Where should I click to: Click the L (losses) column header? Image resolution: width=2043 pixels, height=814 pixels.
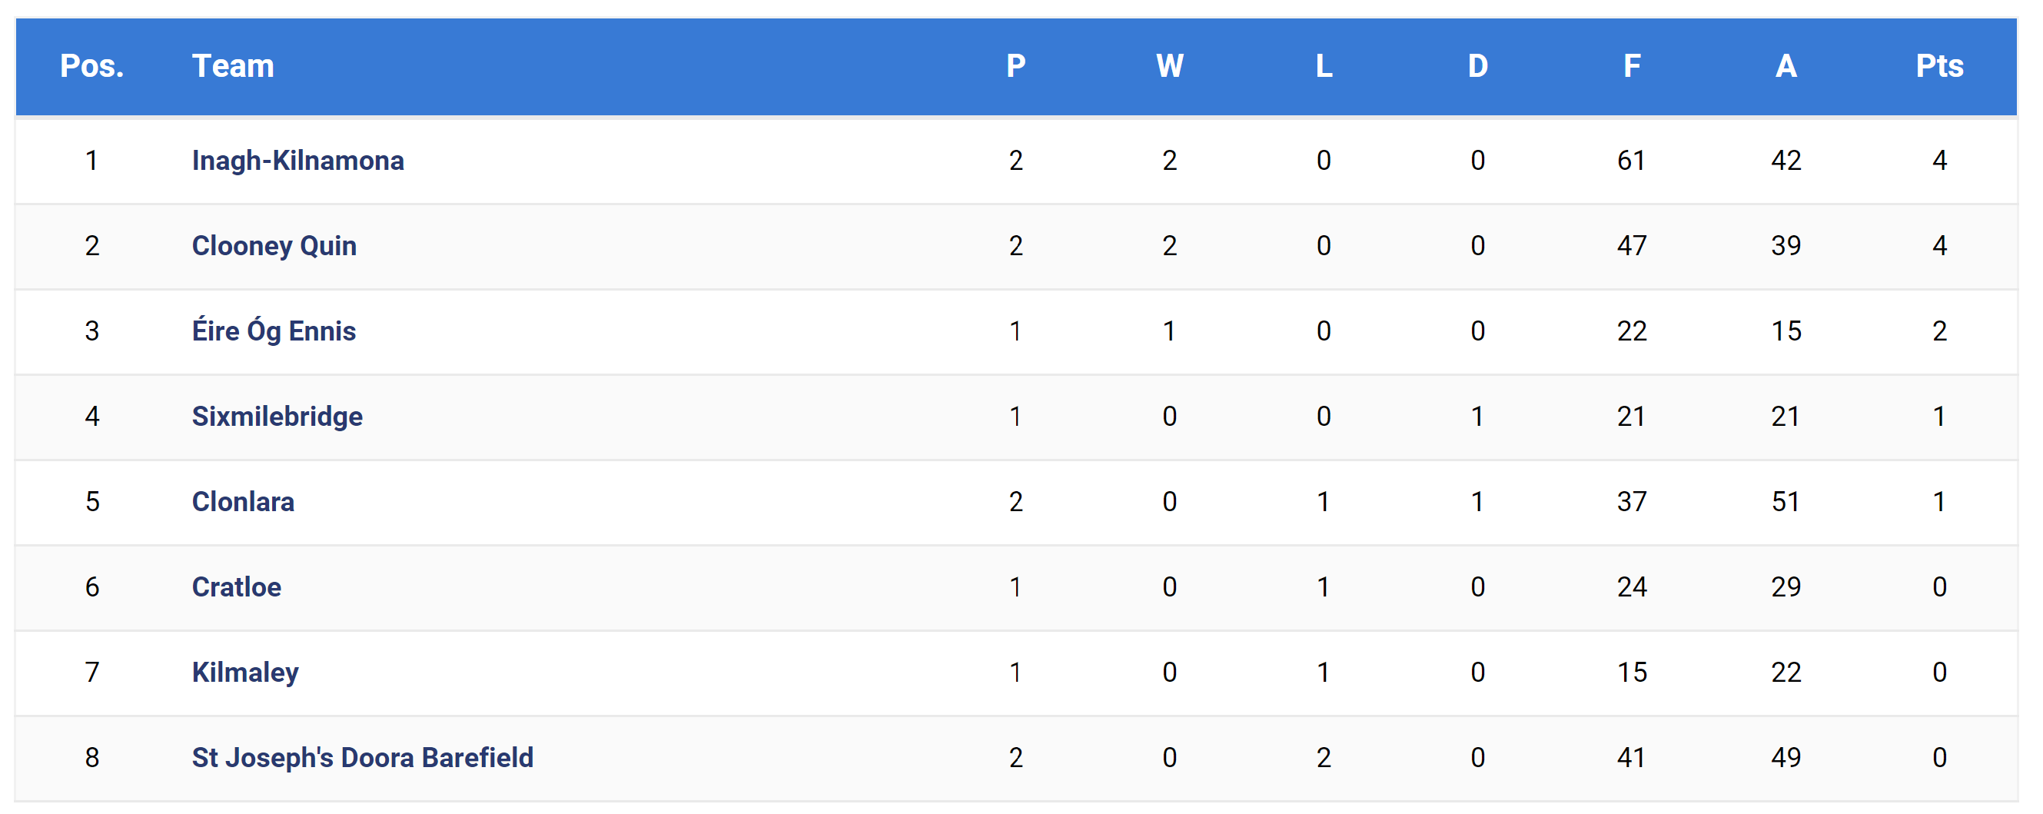1323,66
